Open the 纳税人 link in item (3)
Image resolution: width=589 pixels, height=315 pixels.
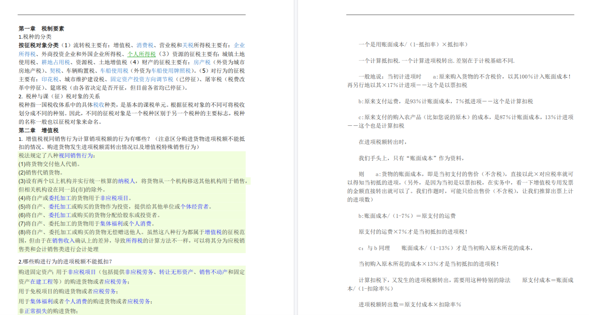[x=126, y=181]
